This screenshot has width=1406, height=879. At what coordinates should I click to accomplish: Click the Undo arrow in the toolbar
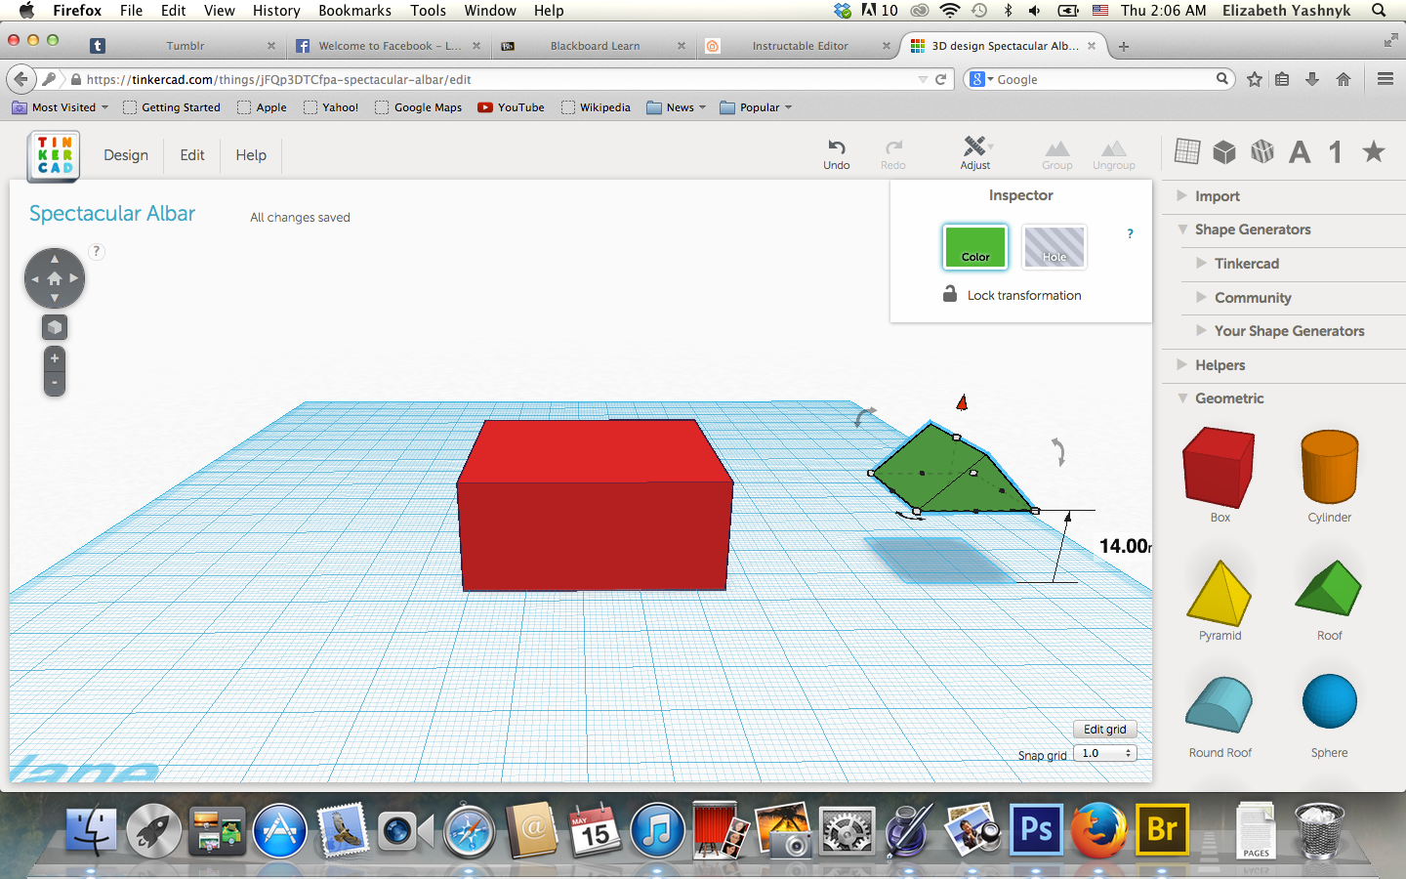(836, 151)
